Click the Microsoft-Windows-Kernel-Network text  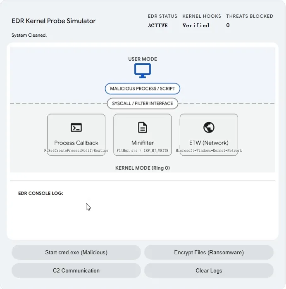[x=209, y=151]
